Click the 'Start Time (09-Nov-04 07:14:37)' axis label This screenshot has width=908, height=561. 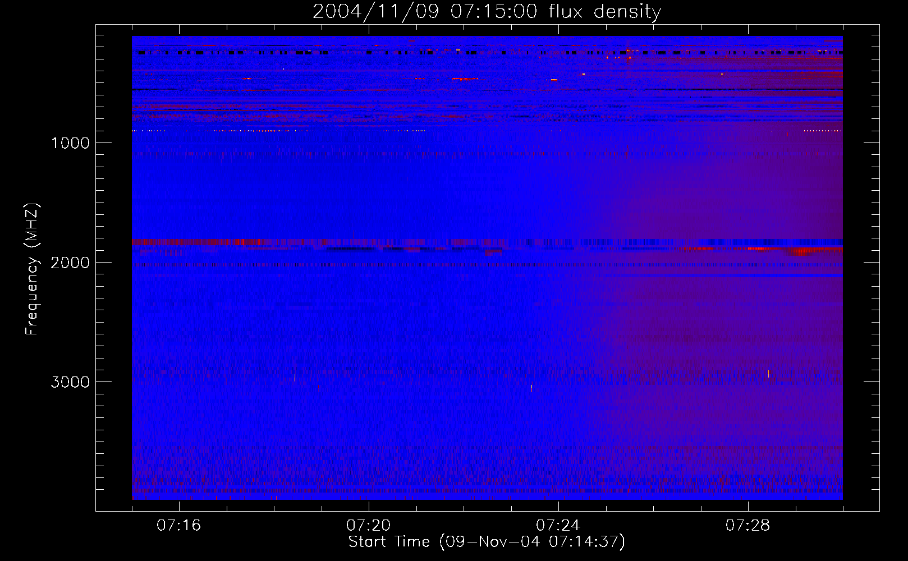click(487, 542)
